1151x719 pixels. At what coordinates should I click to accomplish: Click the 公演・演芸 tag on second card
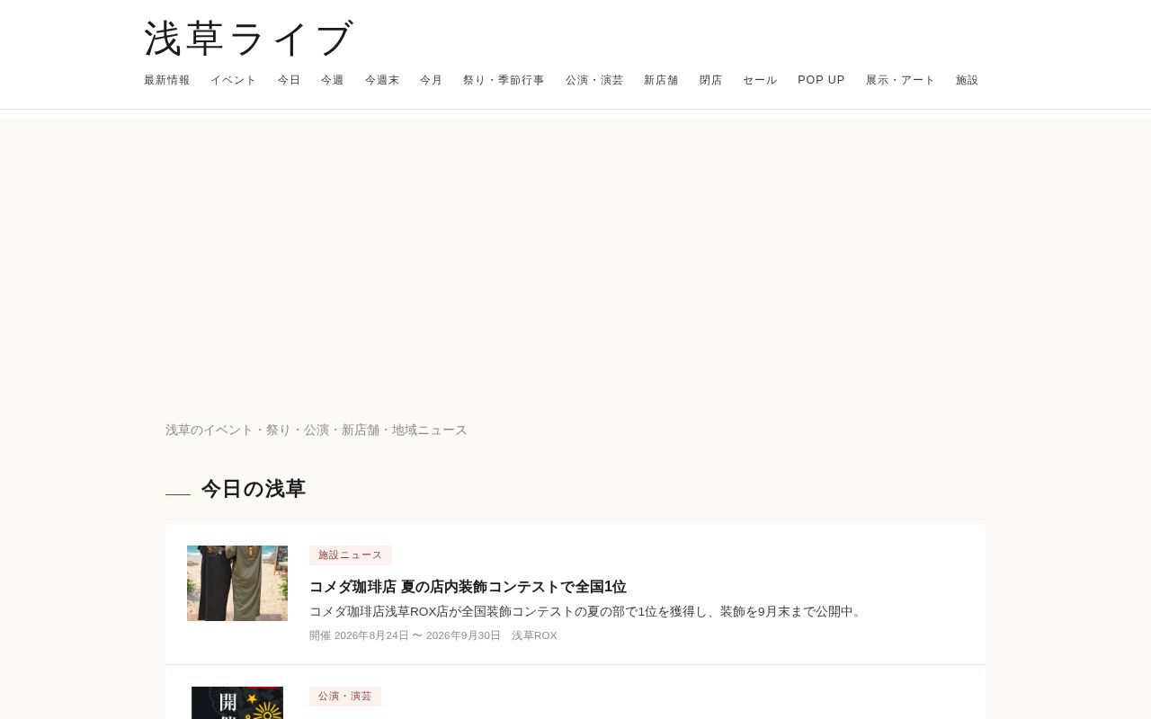pos(345,697)
